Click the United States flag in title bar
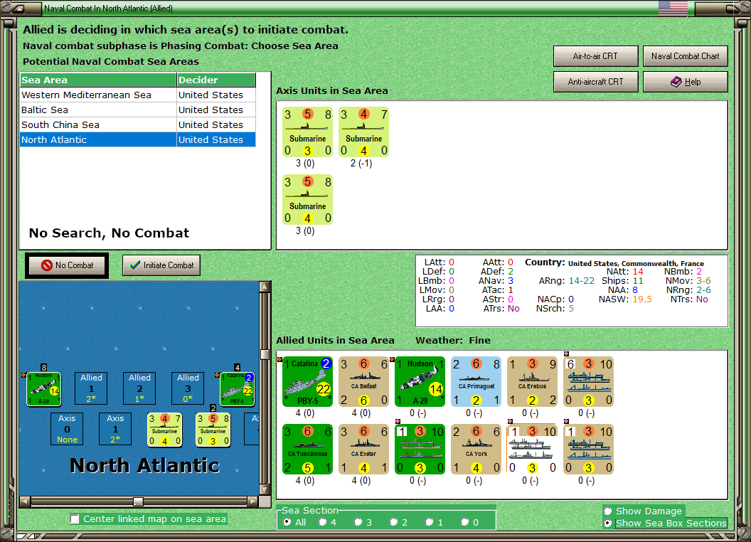Screen dimensions: 751x542 (673, 8)
